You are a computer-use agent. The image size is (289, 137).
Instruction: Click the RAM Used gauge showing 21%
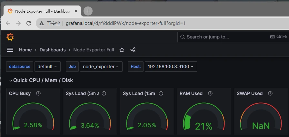[204, 116]
